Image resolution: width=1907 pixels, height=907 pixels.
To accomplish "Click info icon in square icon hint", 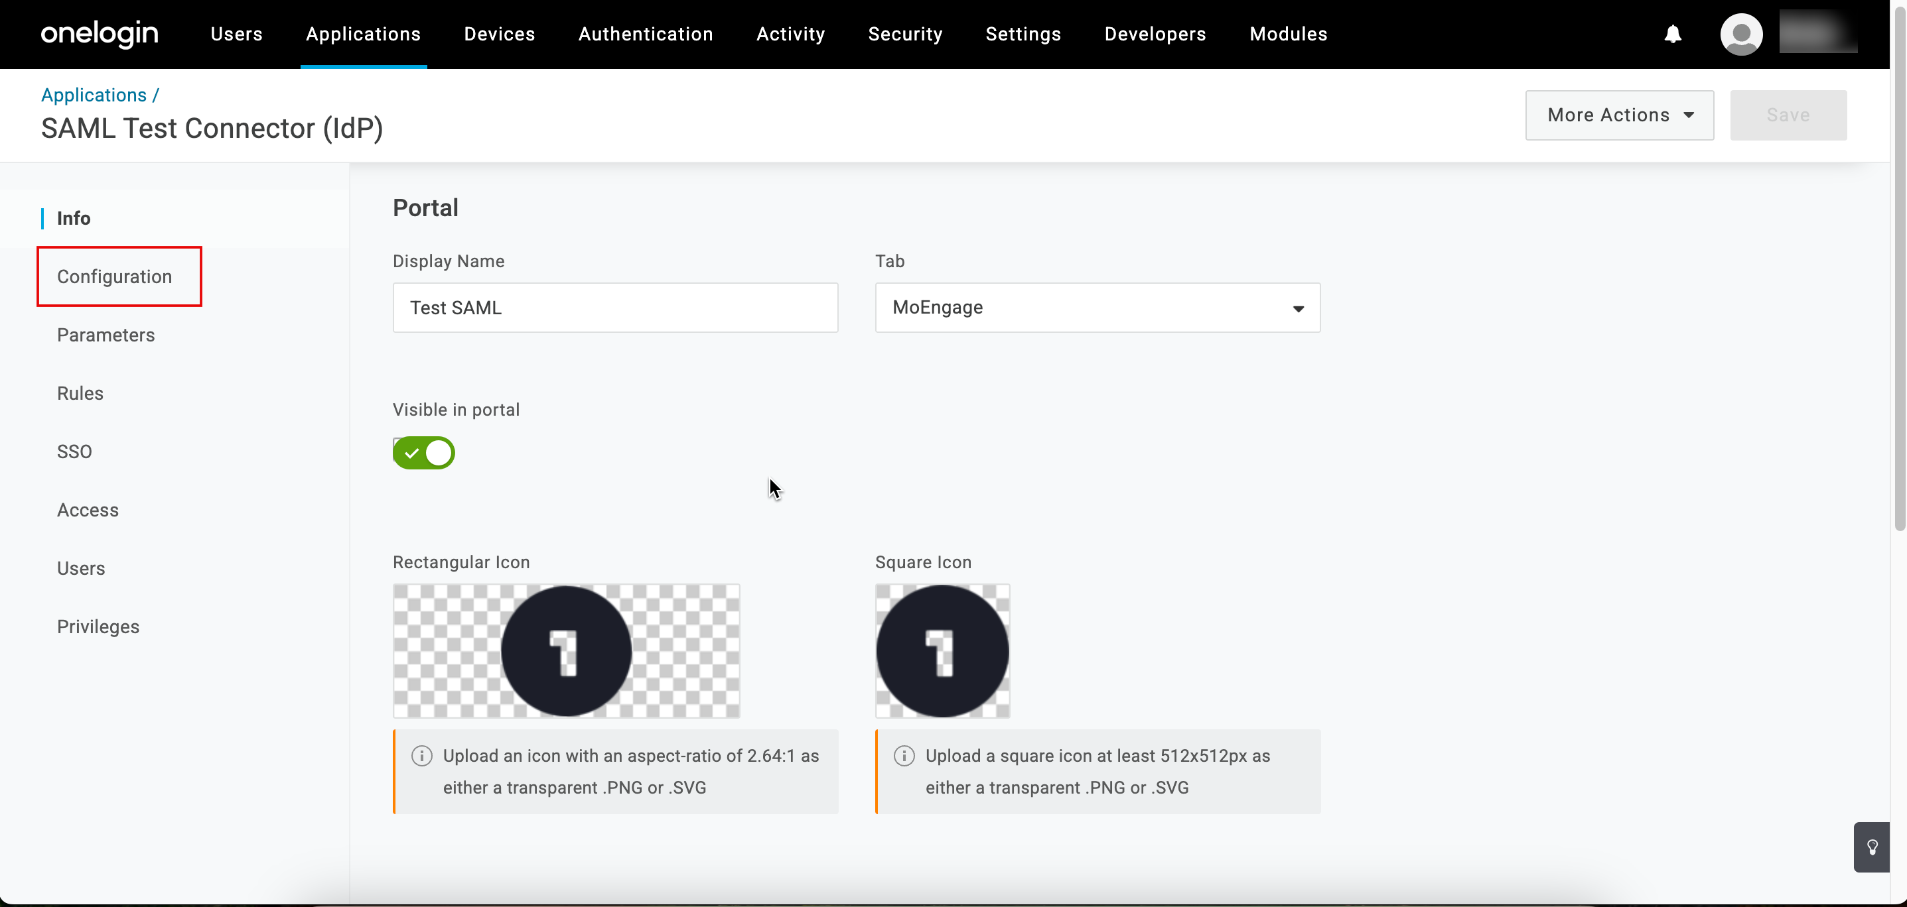I will pos(904,755).
